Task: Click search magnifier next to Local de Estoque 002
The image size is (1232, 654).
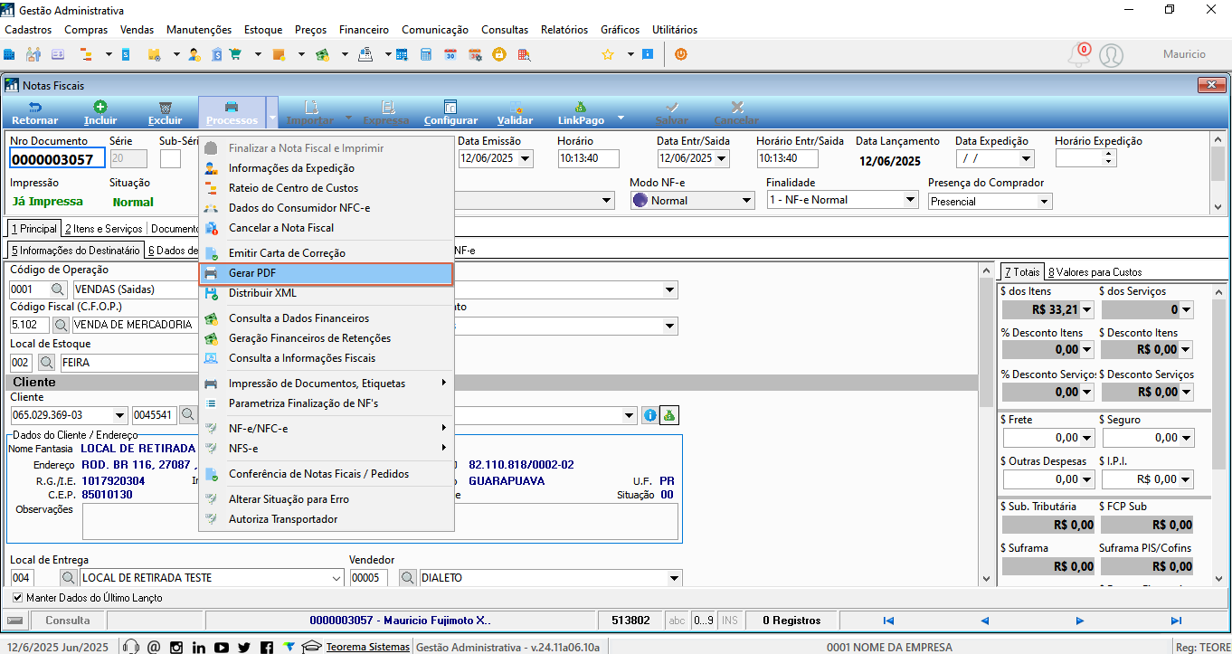Action: pyautogui.click(x=47, y=362)
